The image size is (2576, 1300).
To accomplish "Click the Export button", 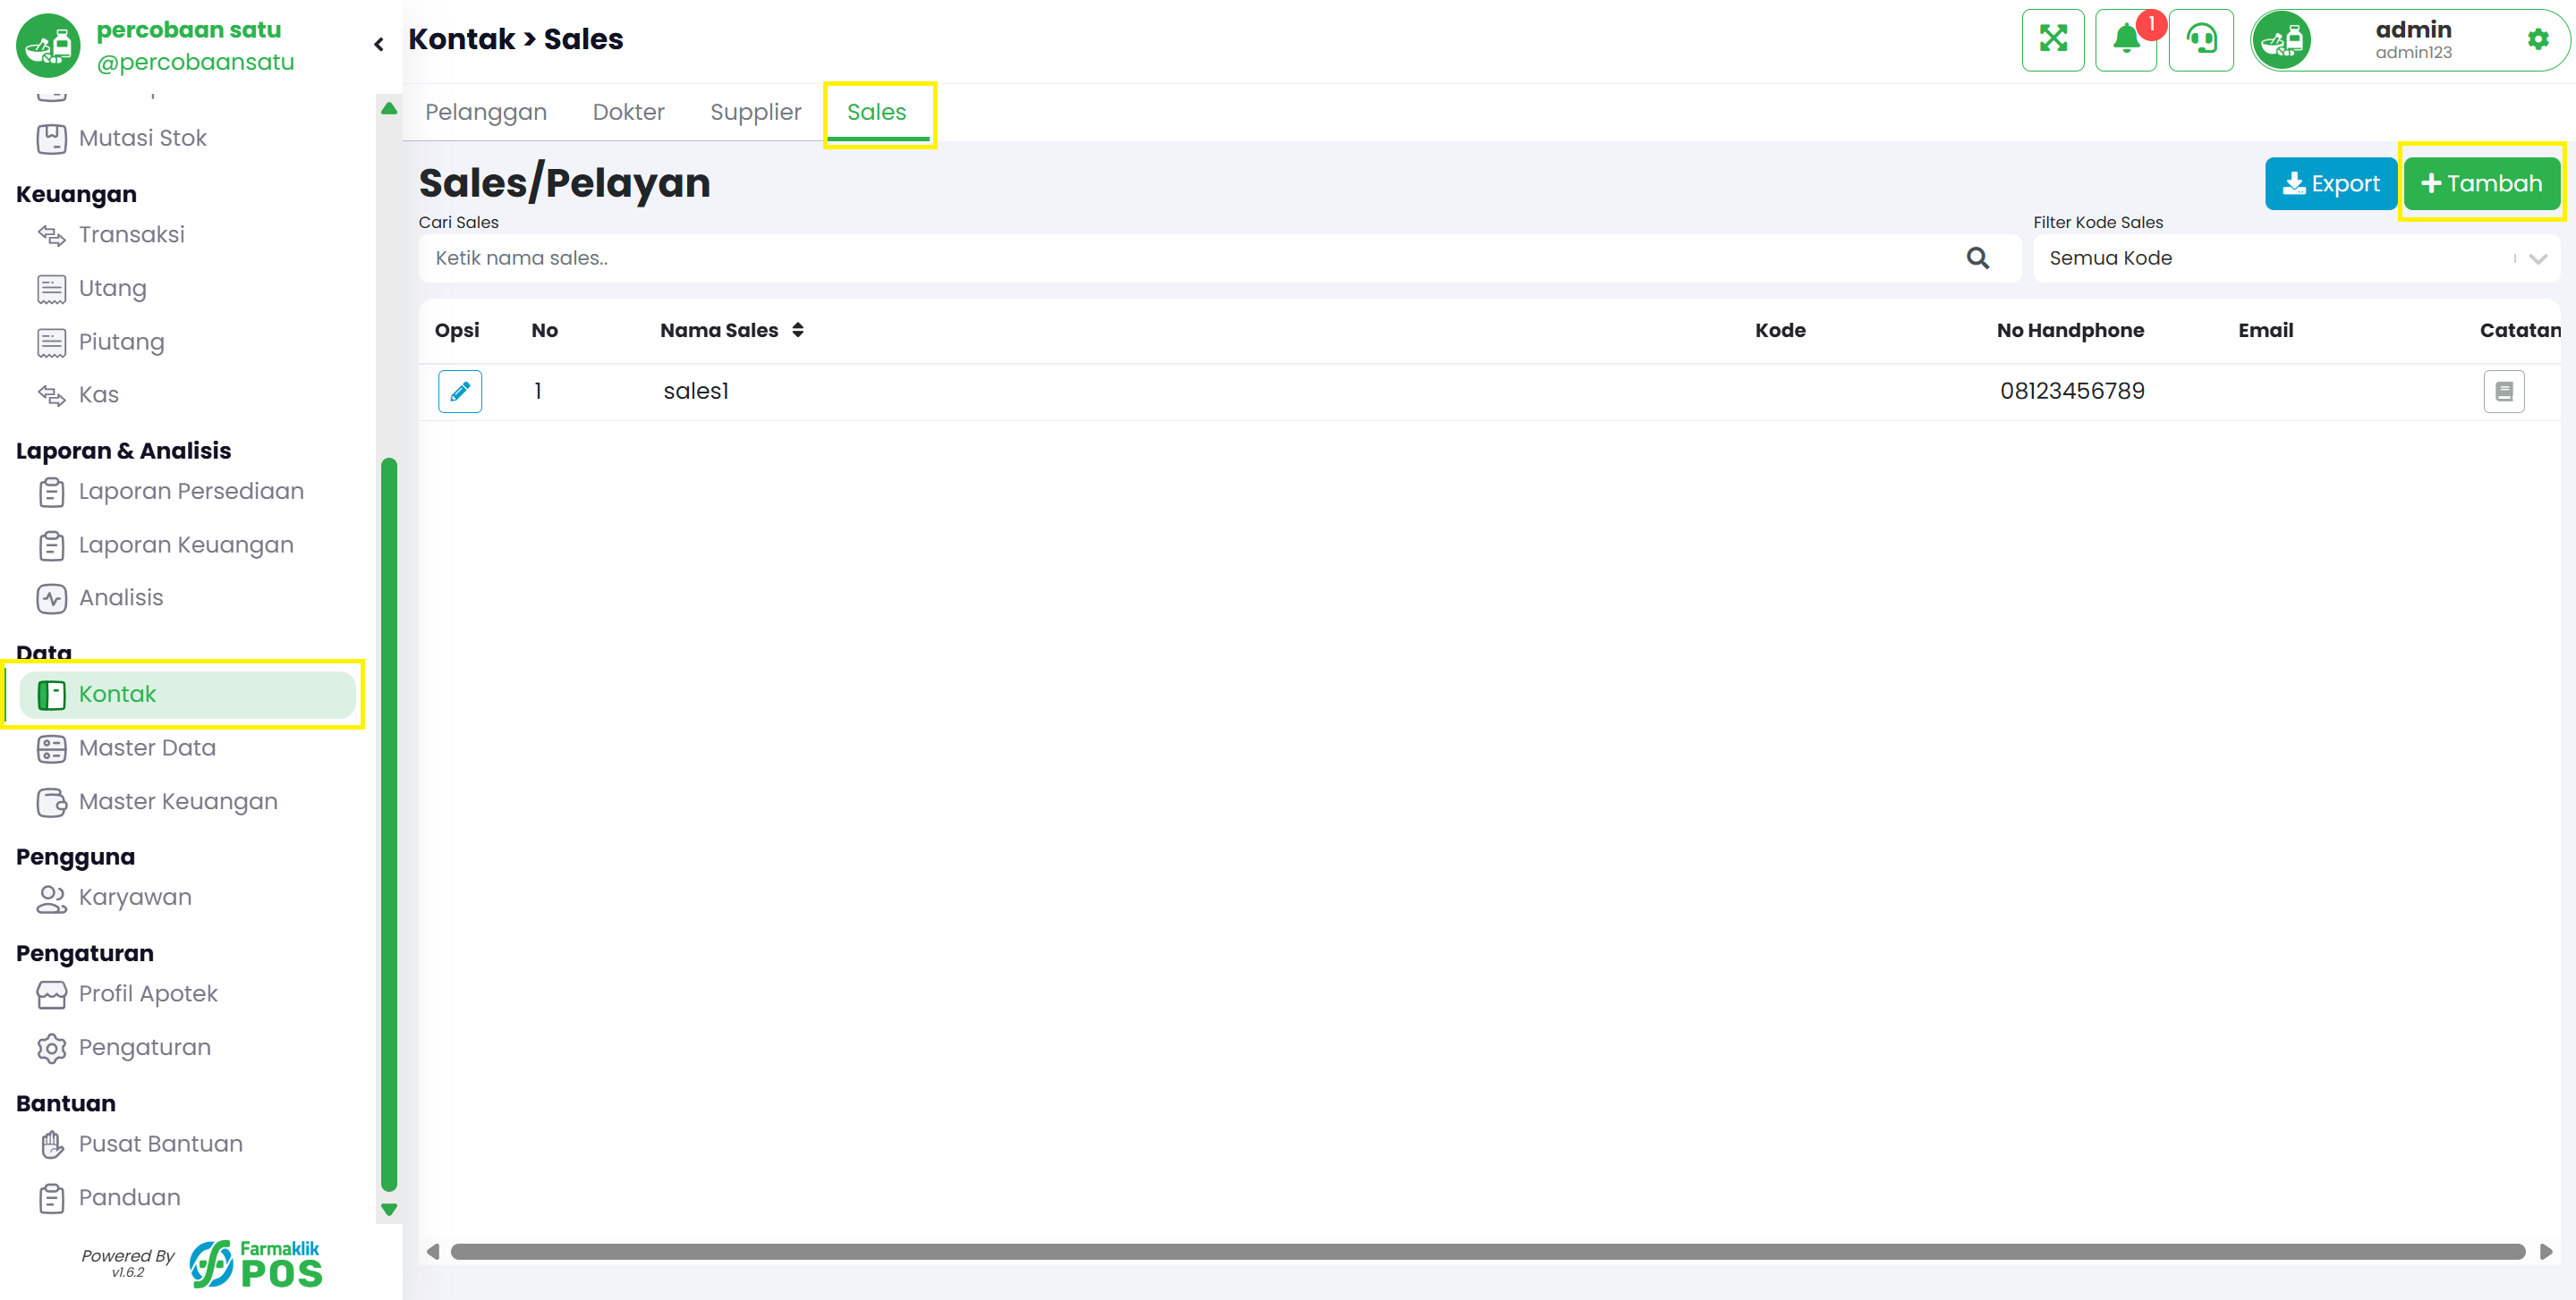I will tap(2330, 184).
